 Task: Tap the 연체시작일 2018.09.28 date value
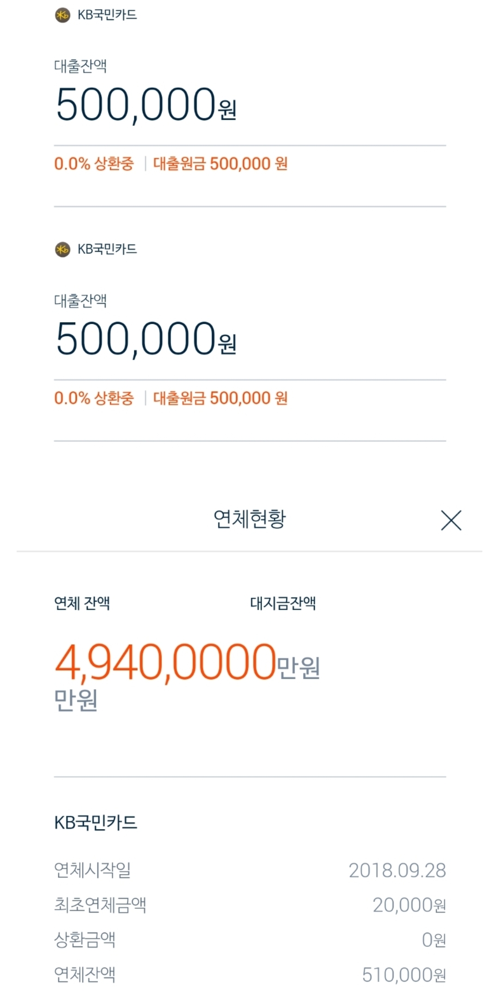coord(397,870)
